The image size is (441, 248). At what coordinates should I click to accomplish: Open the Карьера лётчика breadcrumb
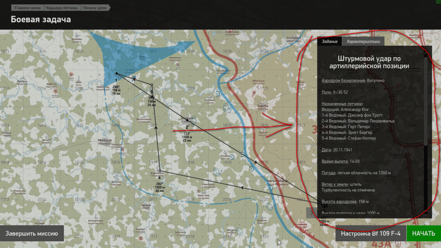pyautogui.click(x=62, y=8)
